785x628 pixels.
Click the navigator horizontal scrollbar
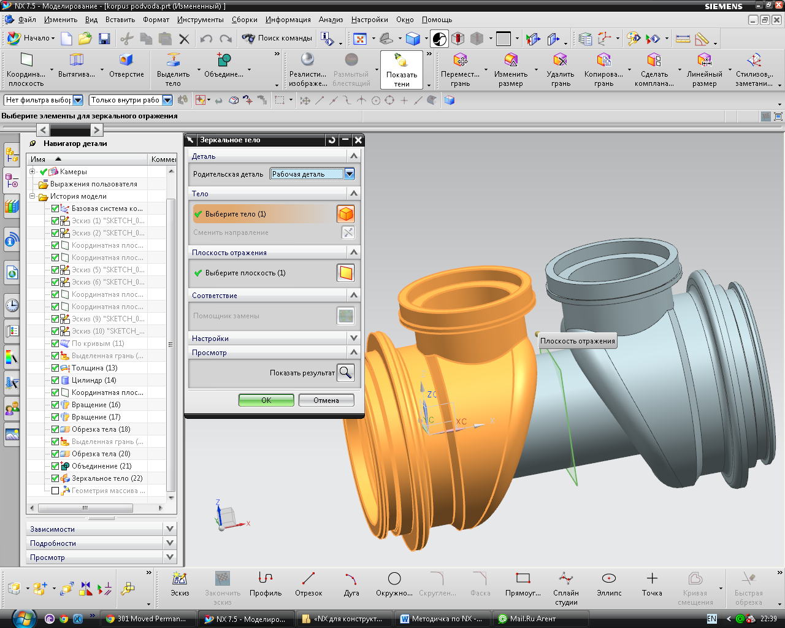coord(85,508)
